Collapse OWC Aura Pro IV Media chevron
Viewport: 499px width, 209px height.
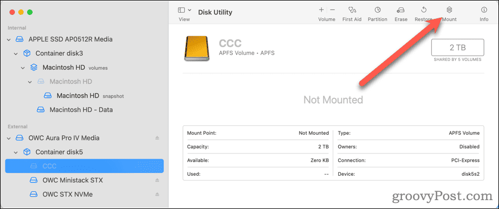tap(9, 138)
